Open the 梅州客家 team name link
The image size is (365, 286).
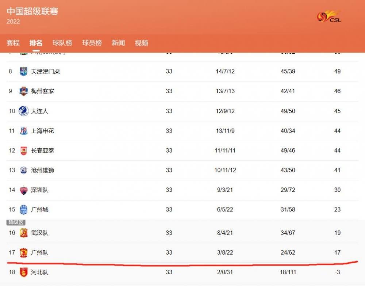(42, 91)
